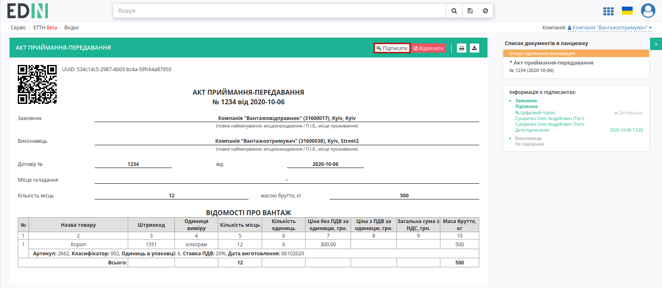This screenshot has width=662, height=288.
Task: Open the apps grid menu
Action: (x=608, y=11)
